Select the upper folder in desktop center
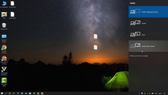 click(x=96, y=37)
